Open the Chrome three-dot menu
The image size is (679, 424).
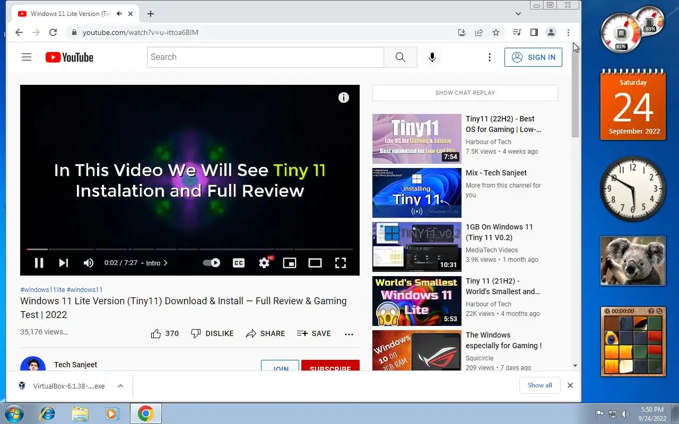coord(568,32)
